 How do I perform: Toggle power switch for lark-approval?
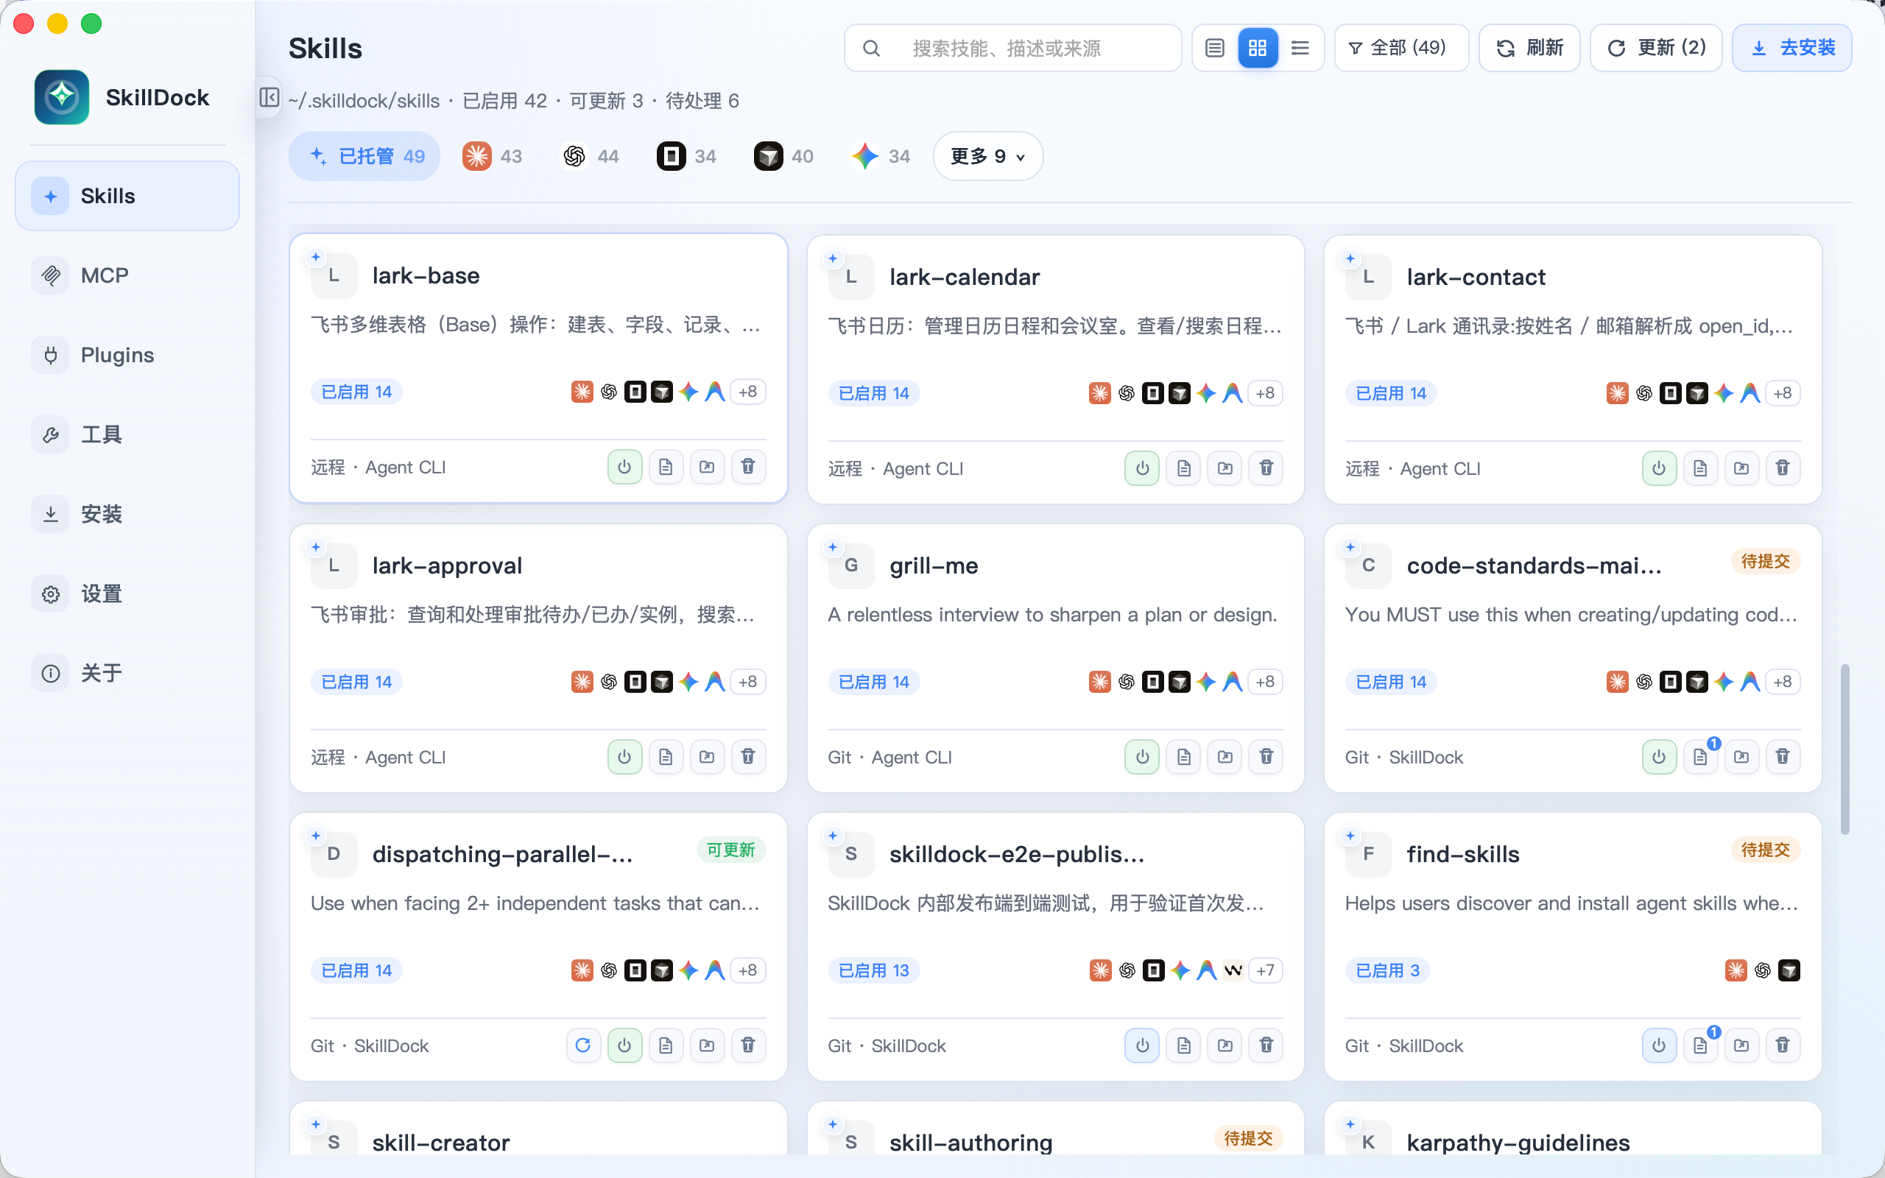624,757
